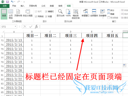The height and width of the screenshot is (96, 128).
Task: Switch to the 审阅 (Review) tab
Action: point(60,6)
